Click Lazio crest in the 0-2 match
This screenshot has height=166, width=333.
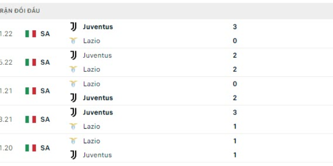(73, 84)
